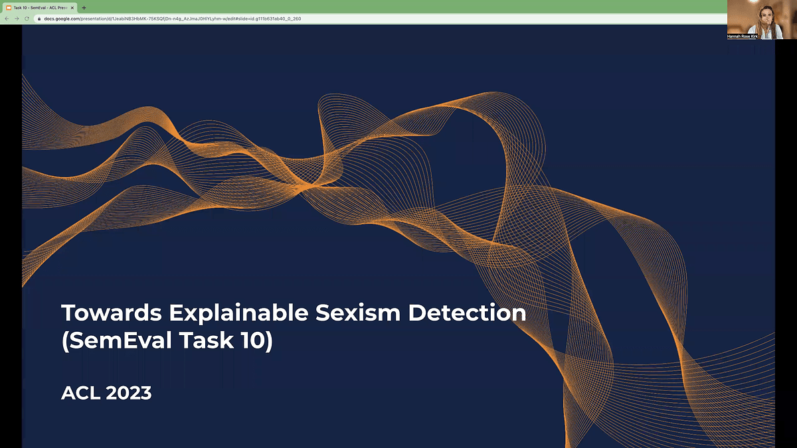Click the ACL 2023 text on slide
797x448 pixels.
click(x=106, y=393)
